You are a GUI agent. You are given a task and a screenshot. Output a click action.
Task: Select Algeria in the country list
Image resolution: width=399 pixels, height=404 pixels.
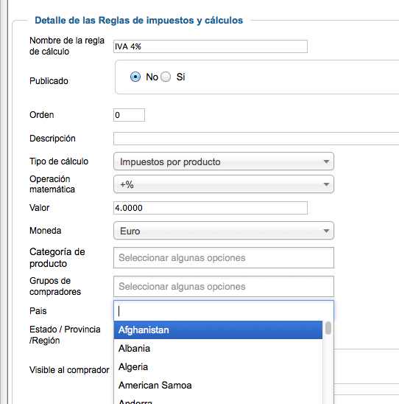(x=218, y=367)
